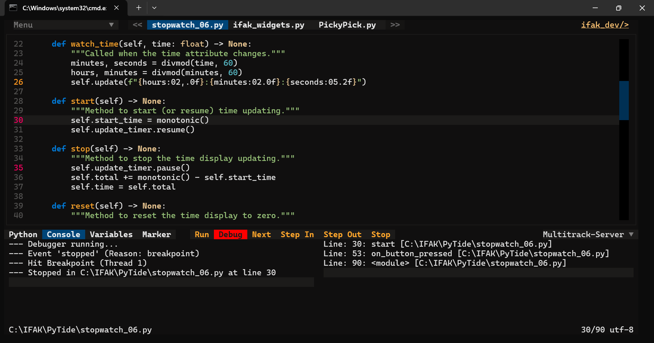Select stack frame 'Line: 30: start'
This screenshot has height=343, width=654.
pos(438,244)
